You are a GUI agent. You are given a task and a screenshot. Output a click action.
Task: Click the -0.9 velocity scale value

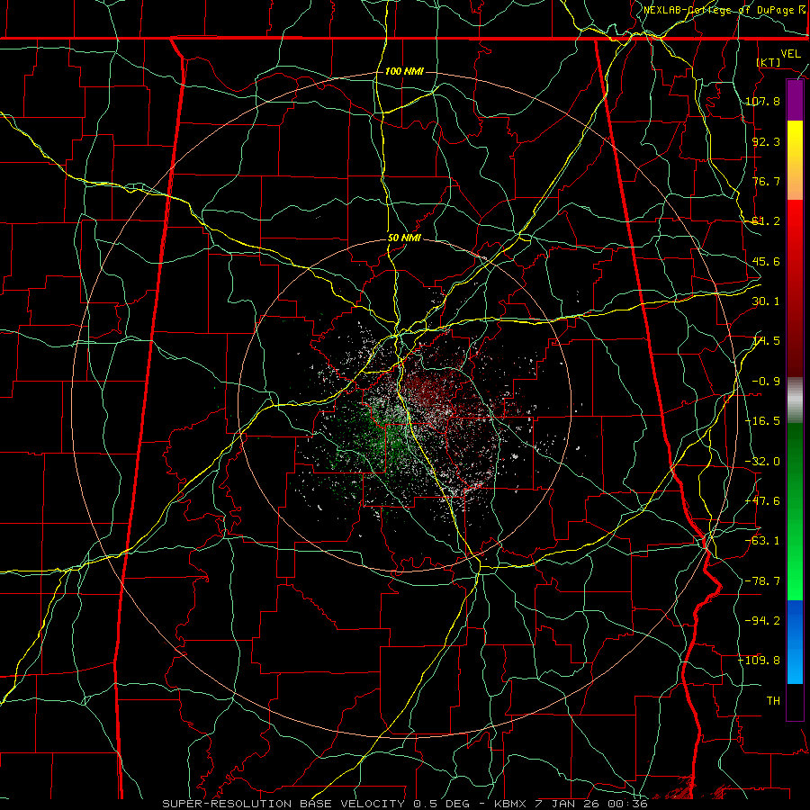click(766, 382)
